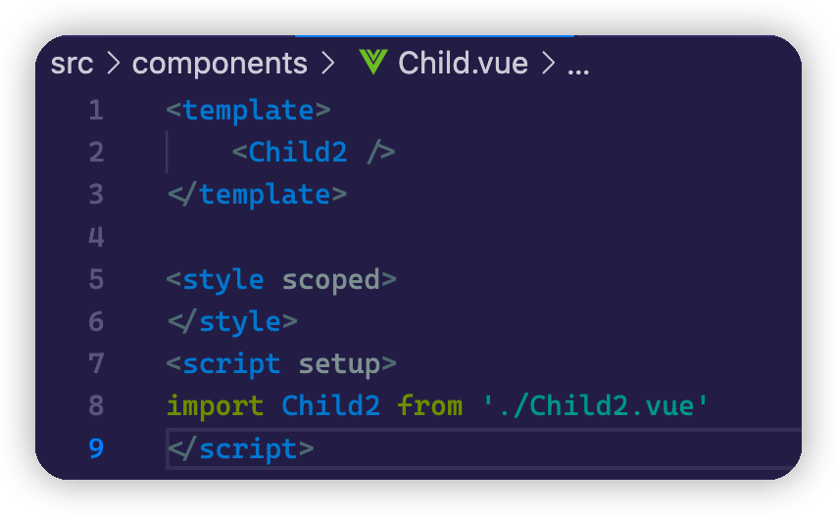Open the components breadcrumb folder
837x515 pixels.
(x=220, y=64)
